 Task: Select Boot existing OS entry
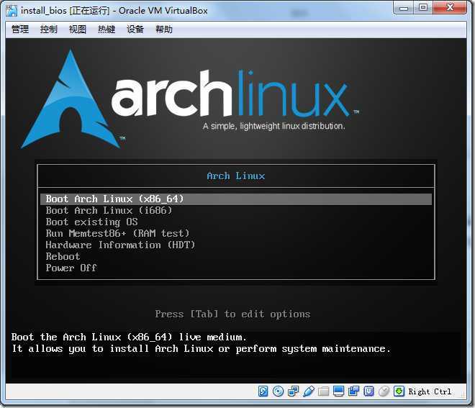click(x=236, y=222)
